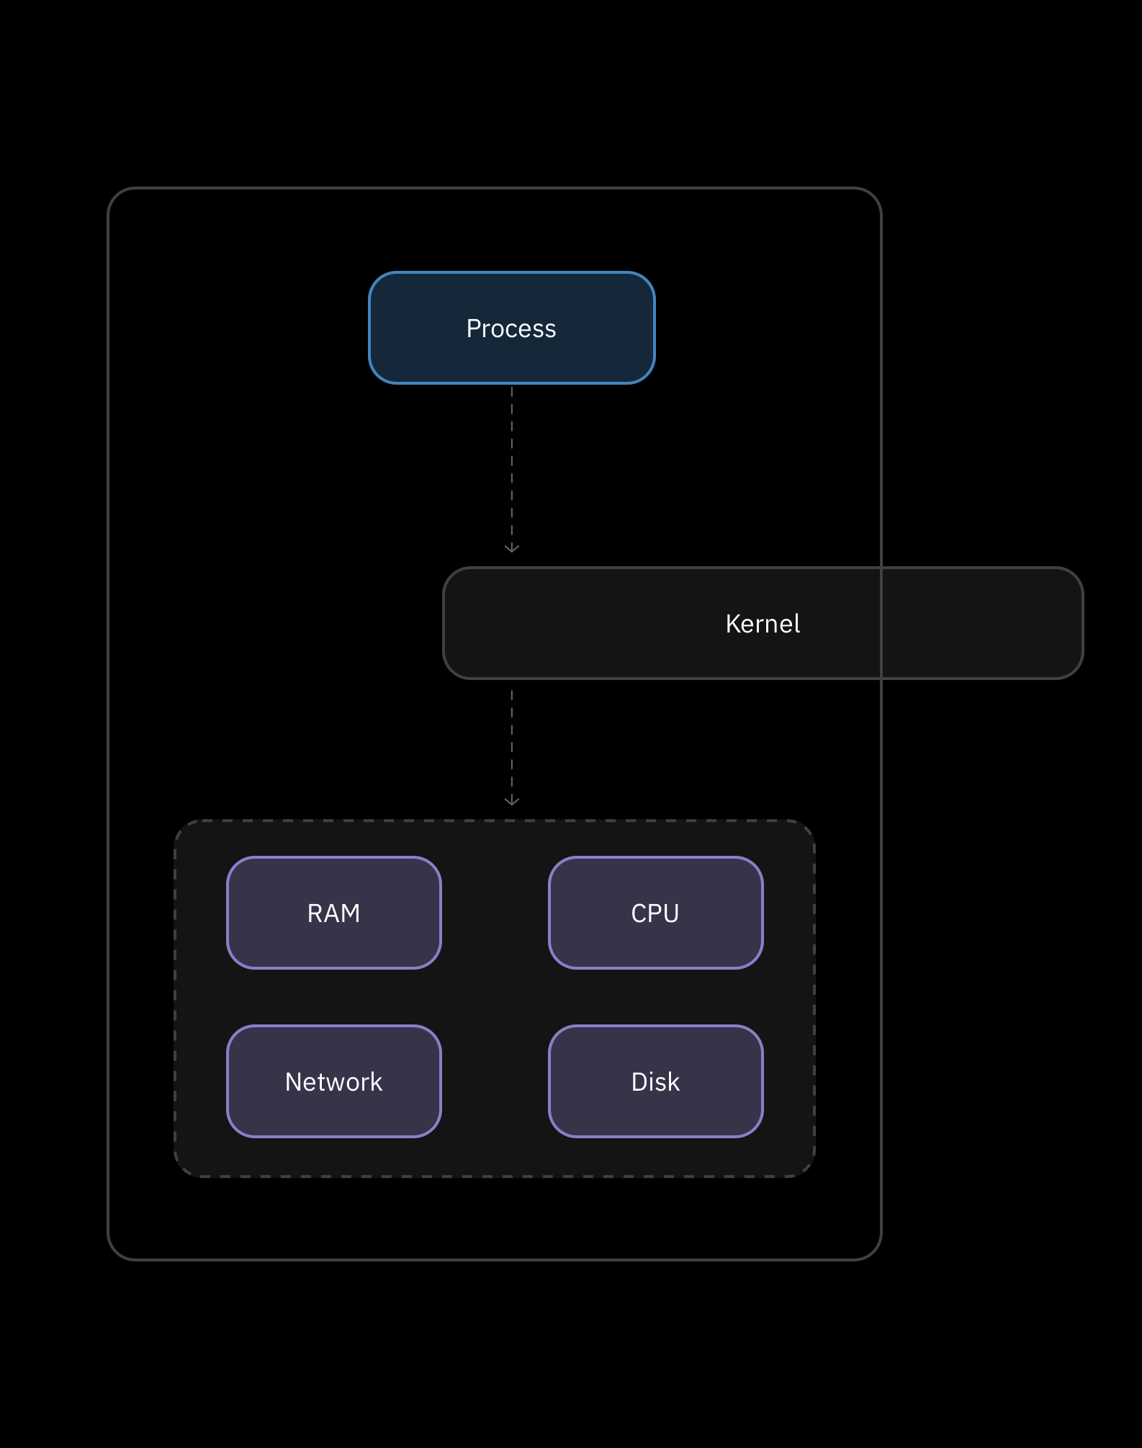
Task: Click the left border of outer container
Action: pos(108,720)
